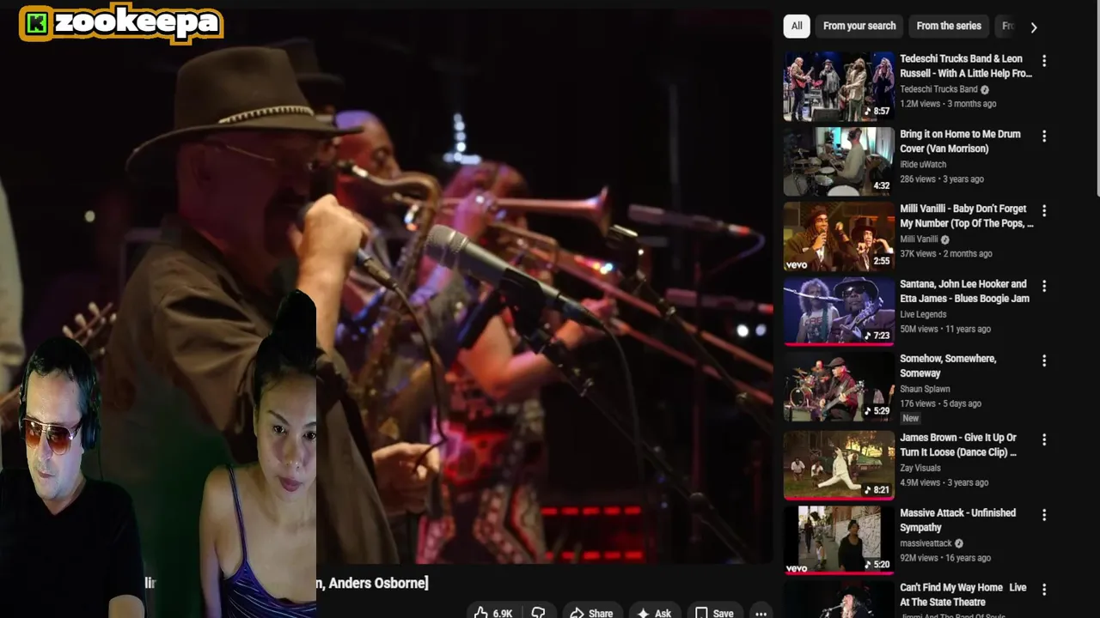Open title Can't Find My Way Home Live
The height and width of the screenshot is (618, 1100).
point(963,595)
